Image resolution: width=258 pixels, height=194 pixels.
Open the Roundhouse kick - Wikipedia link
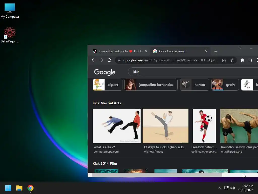coord(239,147)
